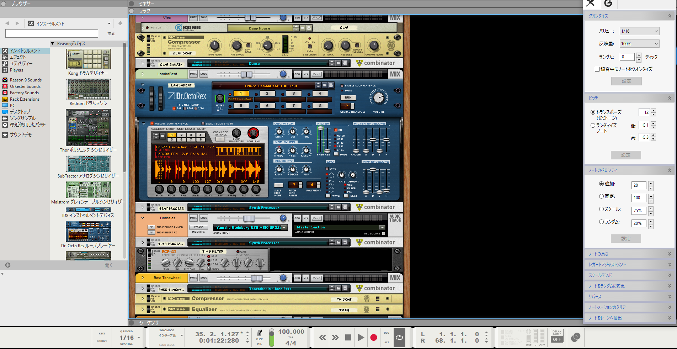Select velocity 固定 radio button
Viewport: 677px width, 349px height.
click(x=601, y=196)
